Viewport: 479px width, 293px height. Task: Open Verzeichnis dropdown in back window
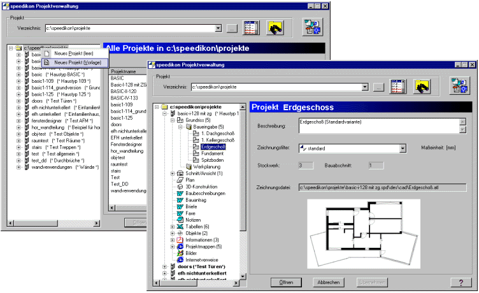point(218,29)
